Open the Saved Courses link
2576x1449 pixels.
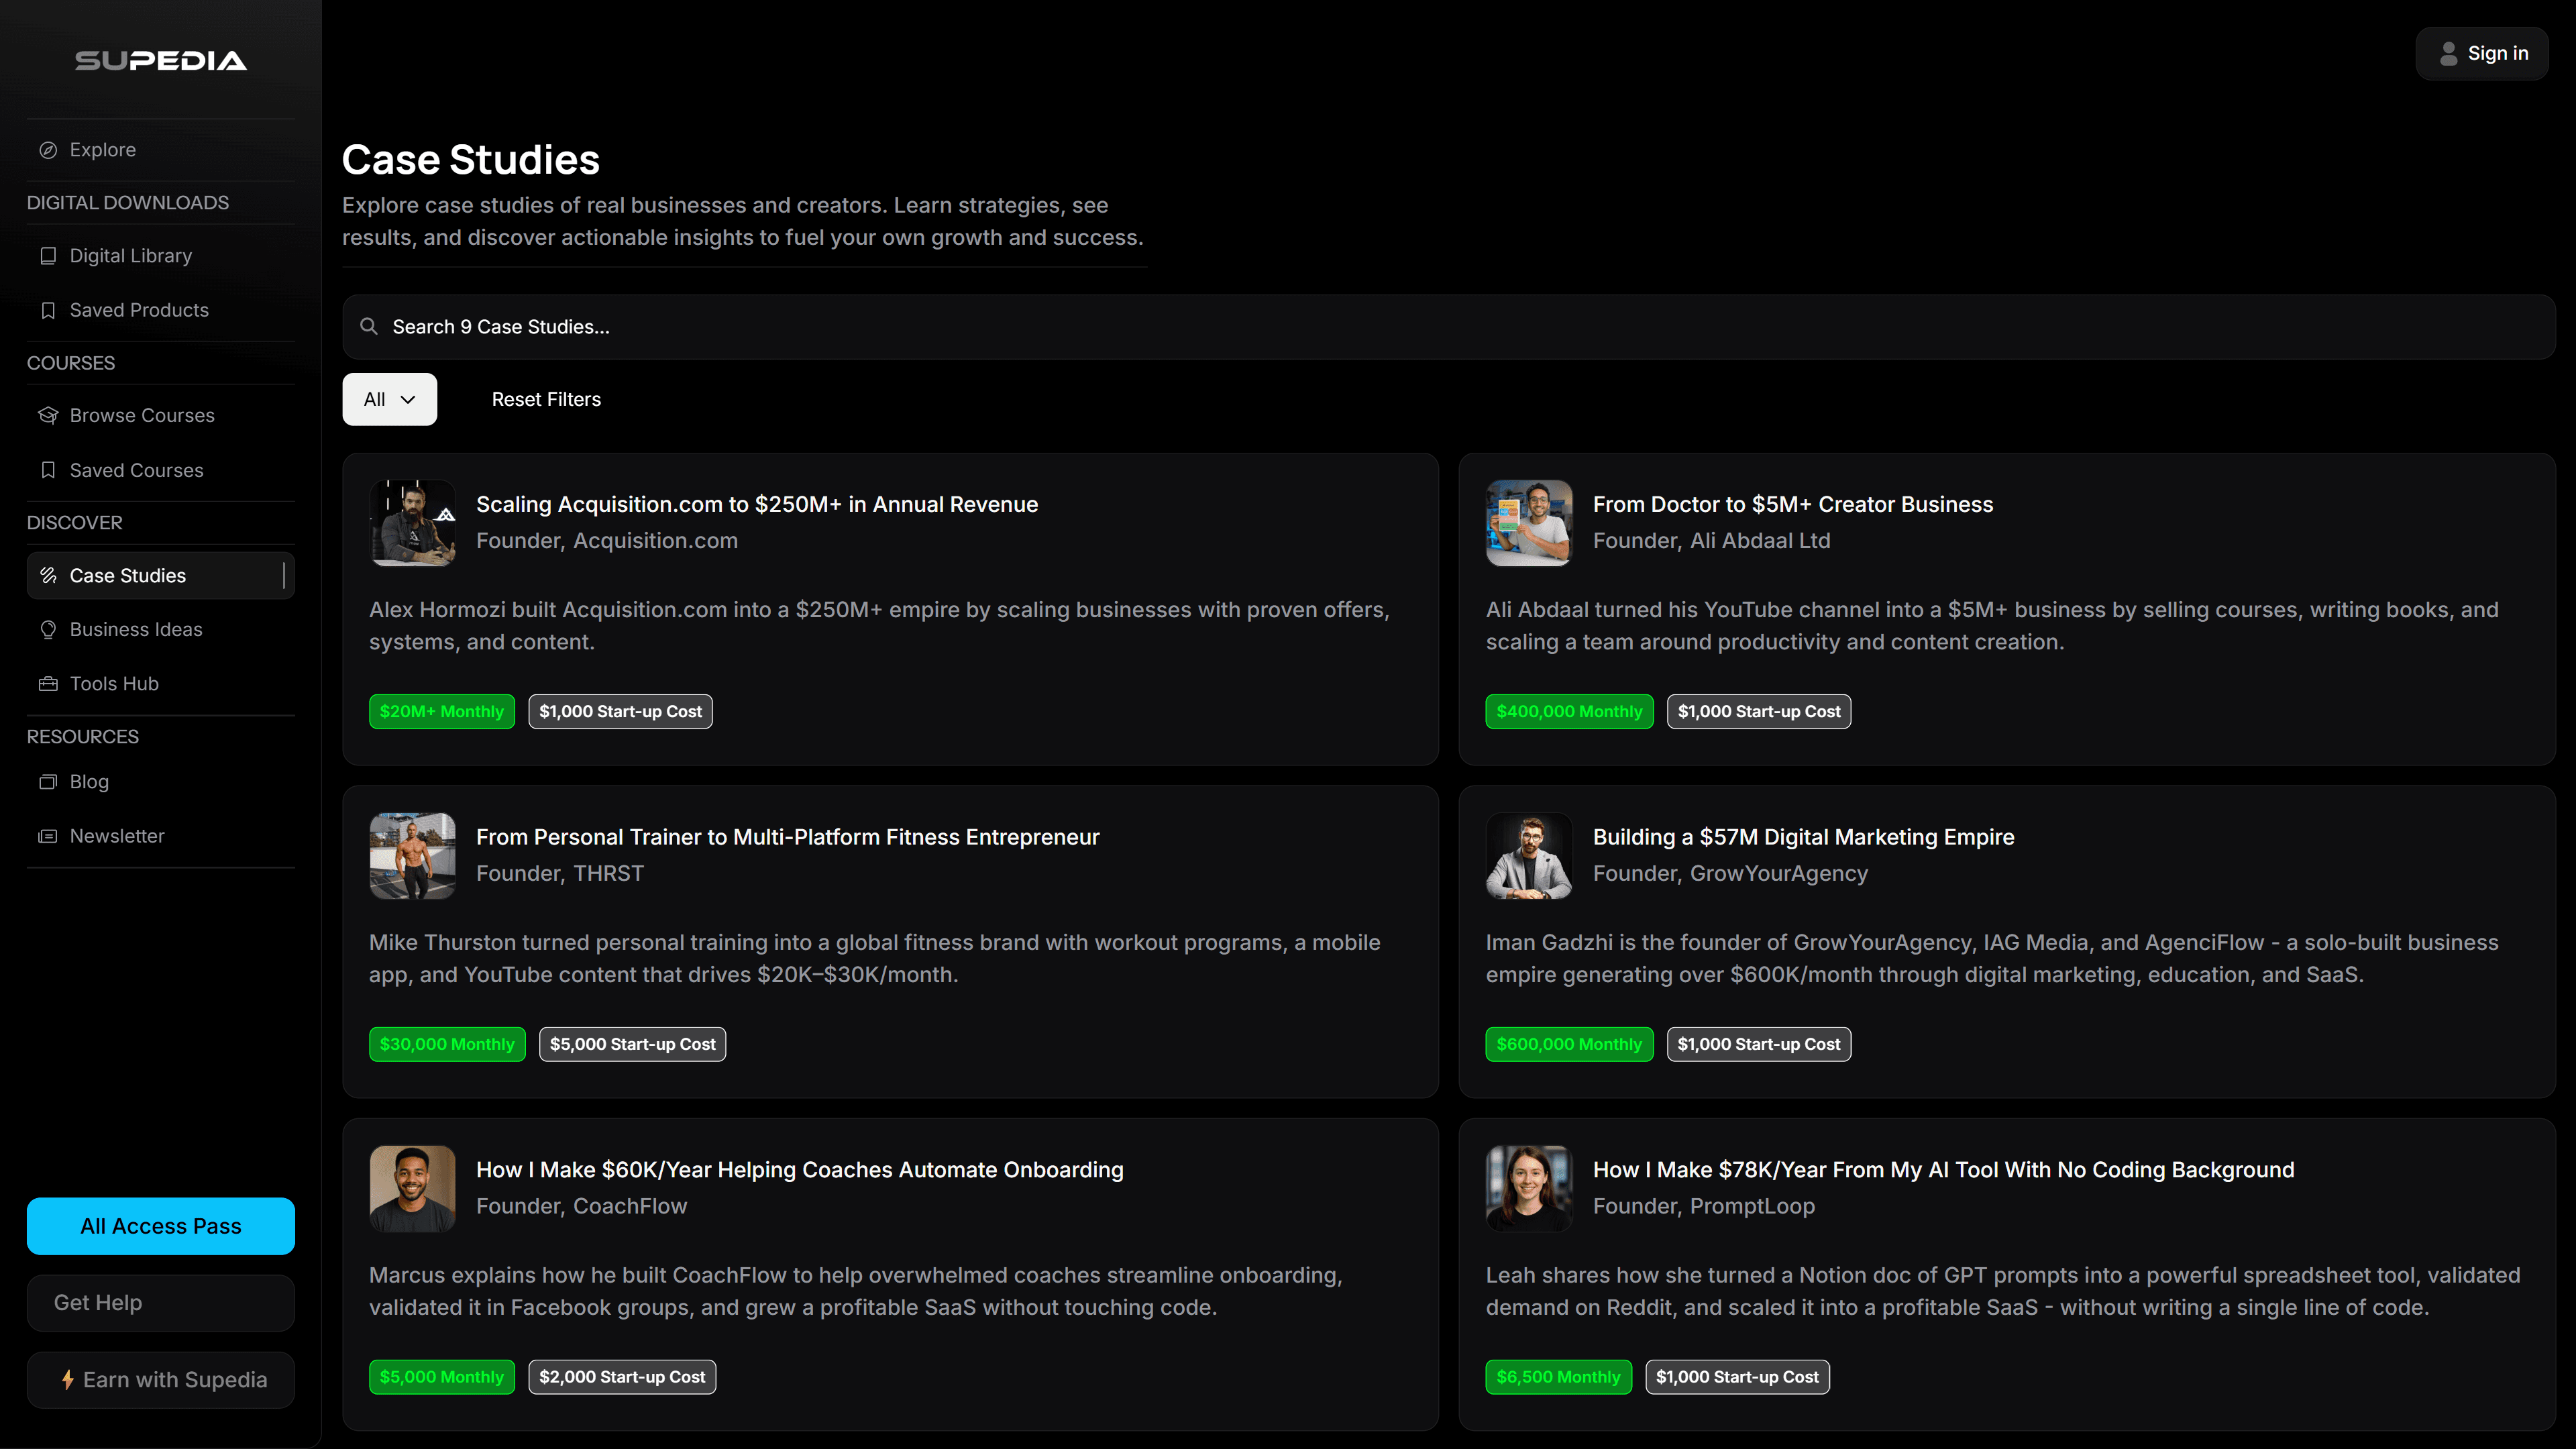[x=161, y=470]
